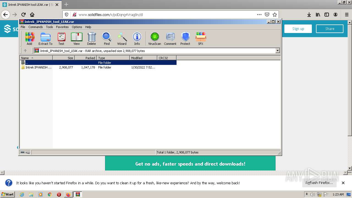The width and height of the screenshot is (352, 198).
Task: Select the parent folder '..' row
Action: click(x=98, y=63)
